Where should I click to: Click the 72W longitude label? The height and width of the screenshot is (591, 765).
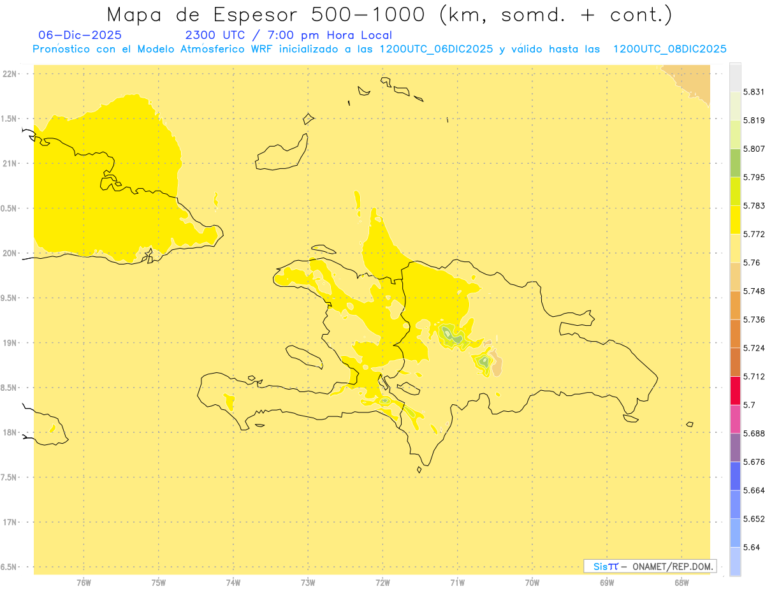pos(382,583)
